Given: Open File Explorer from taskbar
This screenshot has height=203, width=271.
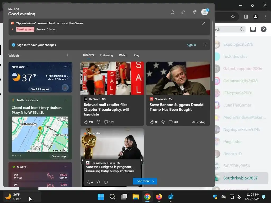Looking at the screenshot, I should coord(136,197).
